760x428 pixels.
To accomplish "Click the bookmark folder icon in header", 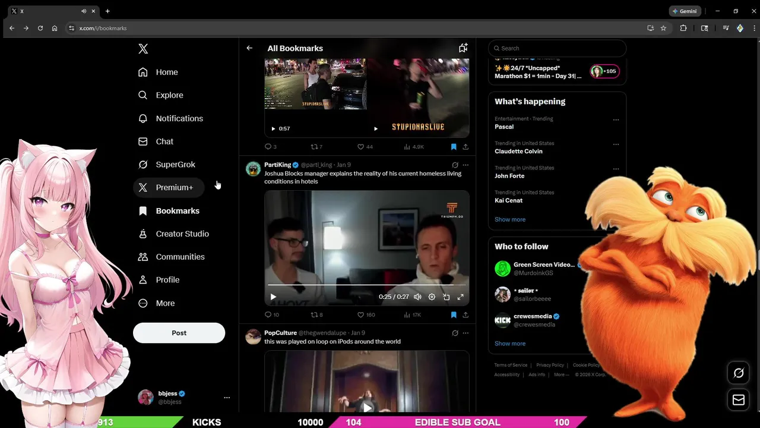I will (x=463, y=48).
